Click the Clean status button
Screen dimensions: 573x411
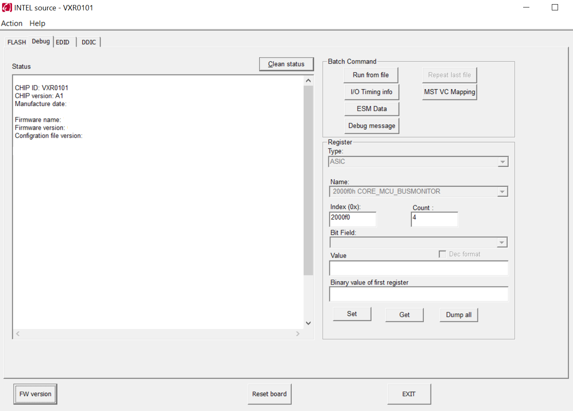tap(286, 64)
